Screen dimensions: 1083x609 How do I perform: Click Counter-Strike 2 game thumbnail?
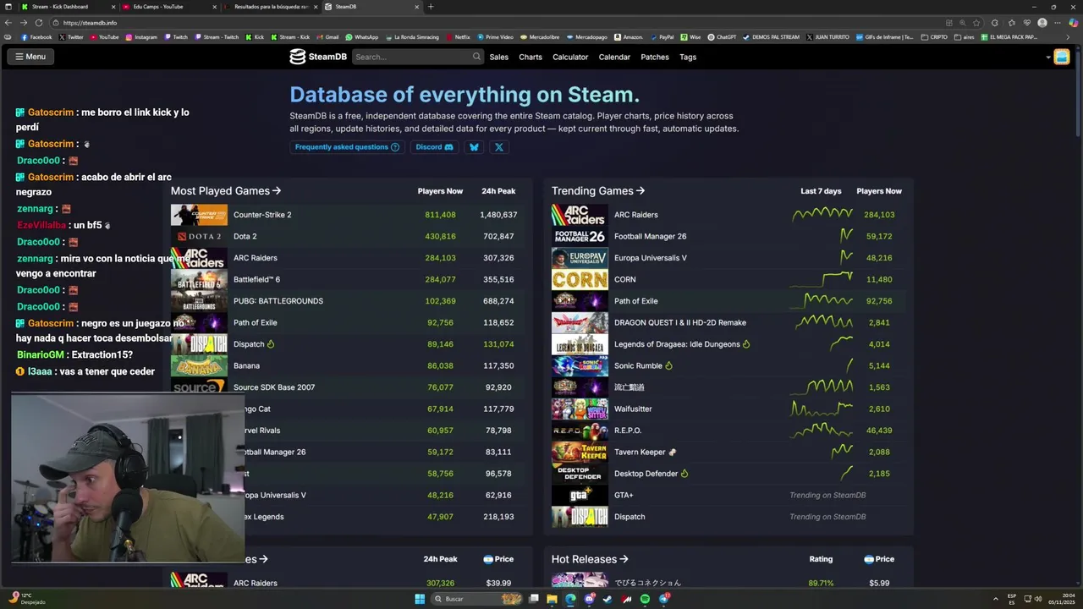199,215
